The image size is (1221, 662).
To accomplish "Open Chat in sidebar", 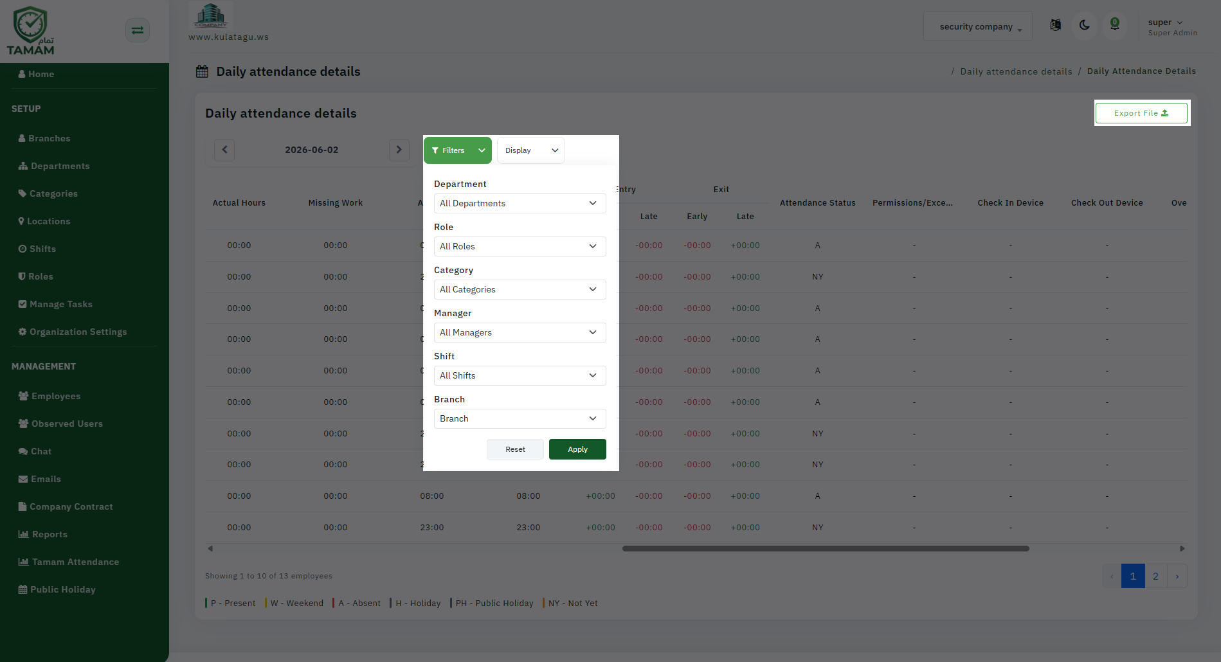I will (x=35, y=451).
